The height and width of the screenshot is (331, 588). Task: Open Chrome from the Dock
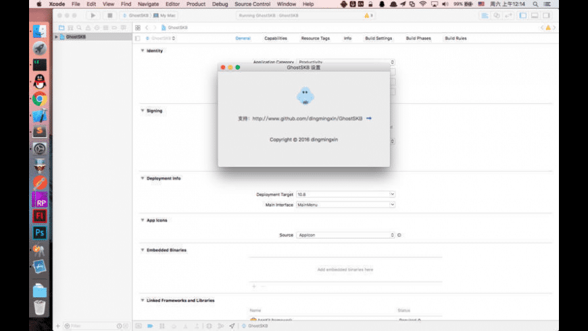[x=39, y=99]
